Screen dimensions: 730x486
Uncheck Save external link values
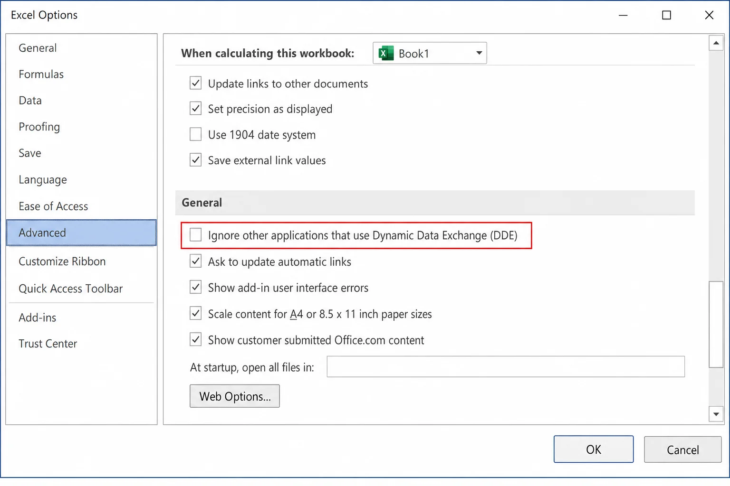(195, 159)
